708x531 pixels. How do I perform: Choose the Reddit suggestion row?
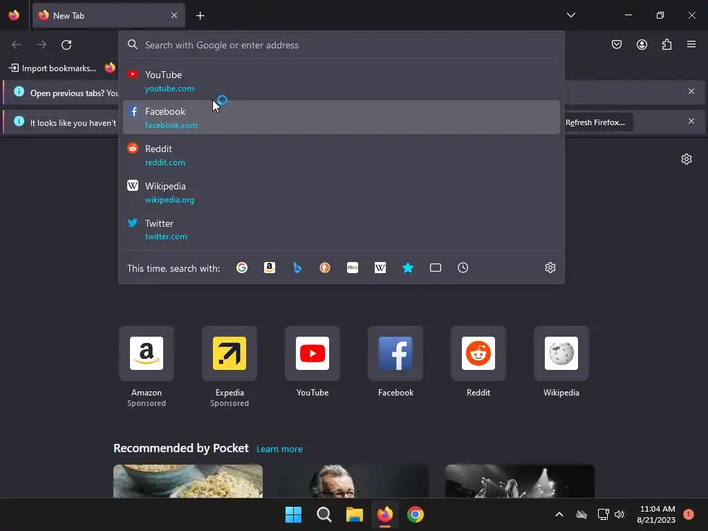click(x=342, y=155)
